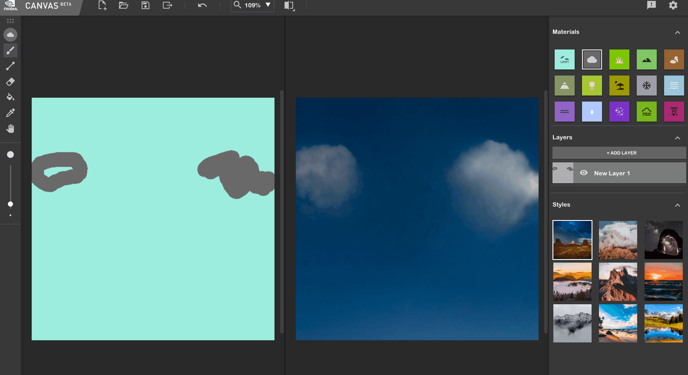Click the Add Layer button
The width and height of the screenshot is (688, 375).
click(619, 153)
